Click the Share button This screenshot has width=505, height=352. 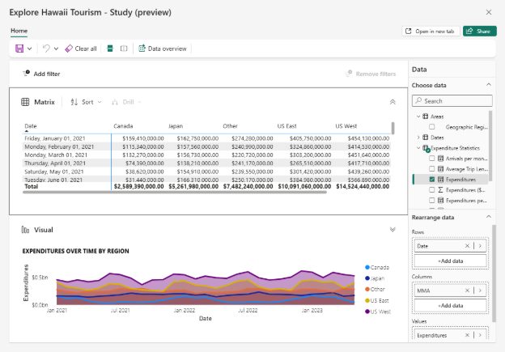click(x=480, y=31)
